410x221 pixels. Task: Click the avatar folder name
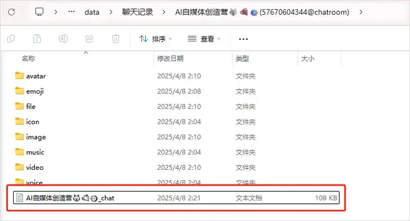[36, 76]
